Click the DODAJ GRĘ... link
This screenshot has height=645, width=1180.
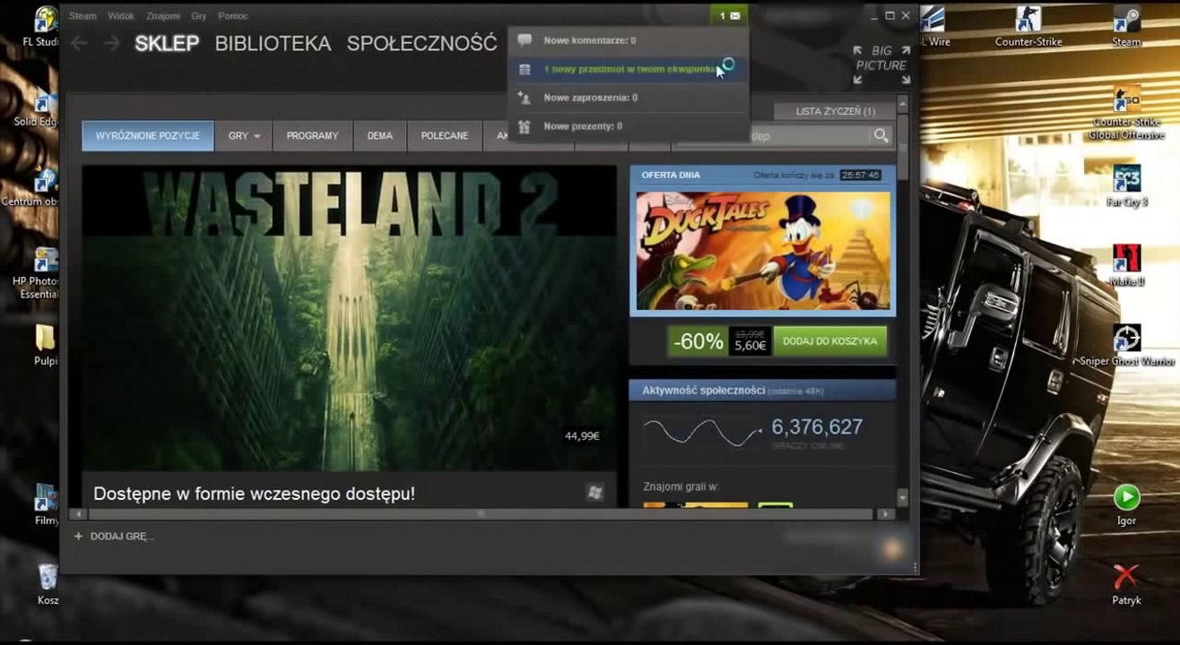pyautogui.click(x=122, y=536)
